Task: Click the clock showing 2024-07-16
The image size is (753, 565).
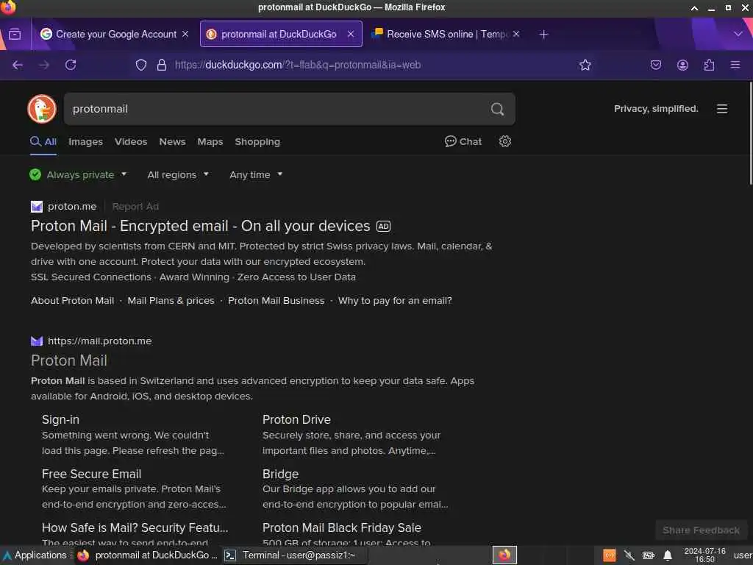Action: [x=705, y=555]
